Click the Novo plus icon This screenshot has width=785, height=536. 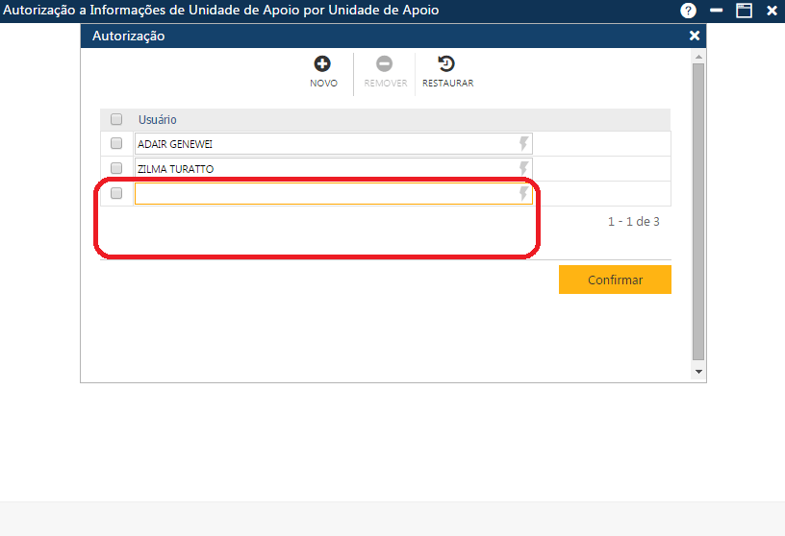point(322,64)
